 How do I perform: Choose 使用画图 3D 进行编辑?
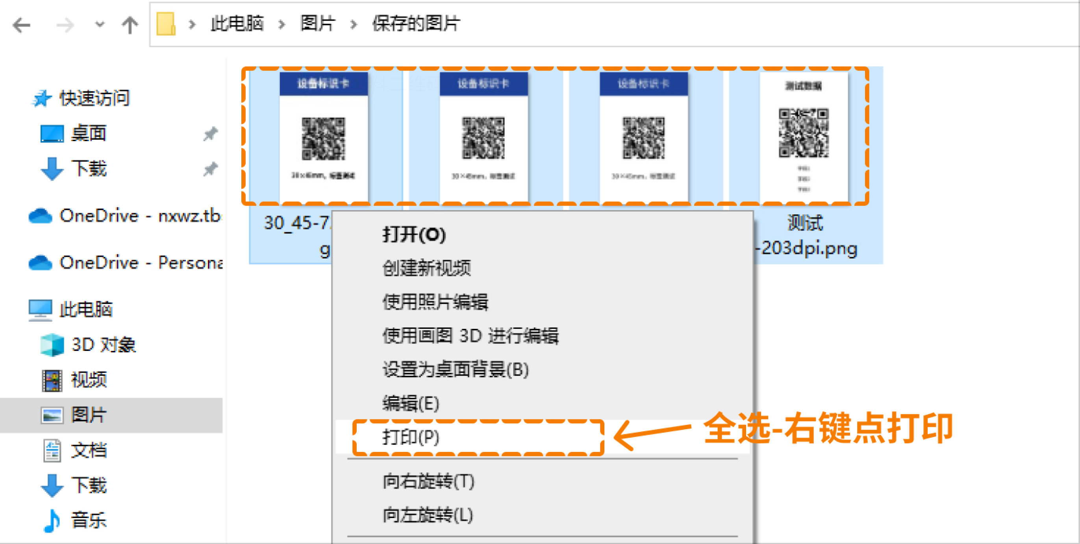tap(471, 336)
